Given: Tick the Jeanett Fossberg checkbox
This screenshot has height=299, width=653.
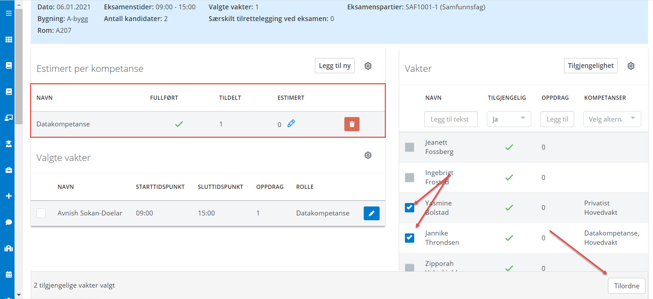Looking at the screenshot, I should tap(409, 147).
